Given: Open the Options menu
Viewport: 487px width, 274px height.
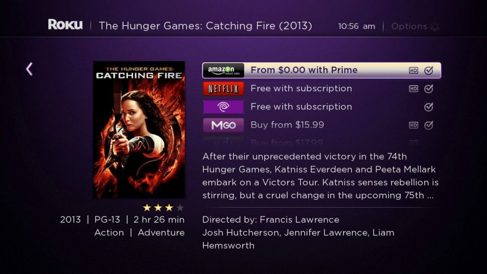Looking at the screenshot, I should point(415,27).
